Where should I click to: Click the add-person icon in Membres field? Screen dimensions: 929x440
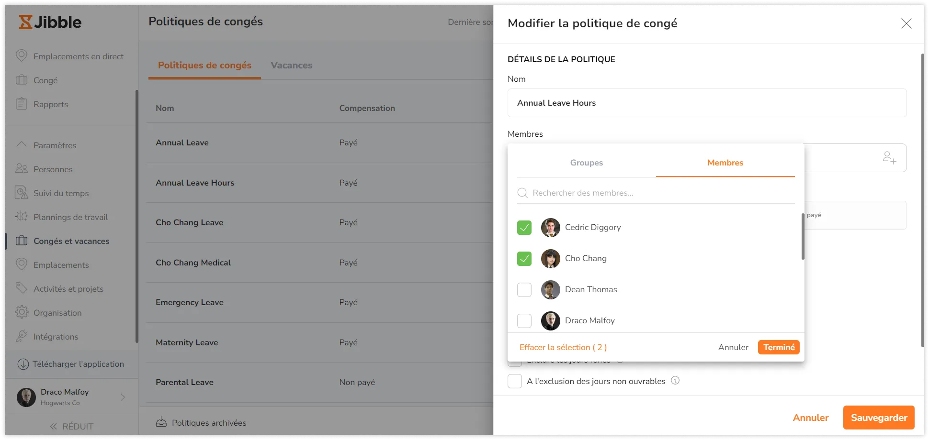[889, 157]
